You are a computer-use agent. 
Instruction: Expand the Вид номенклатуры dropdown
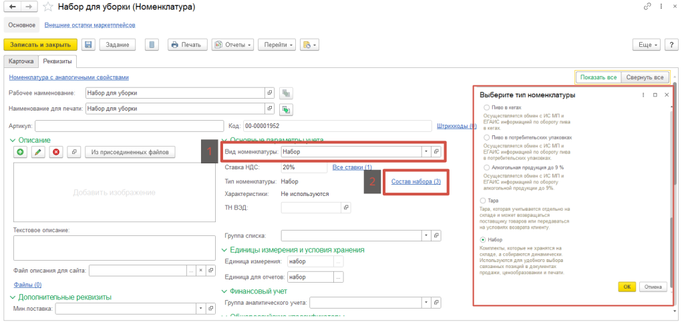tap(425, 152)
